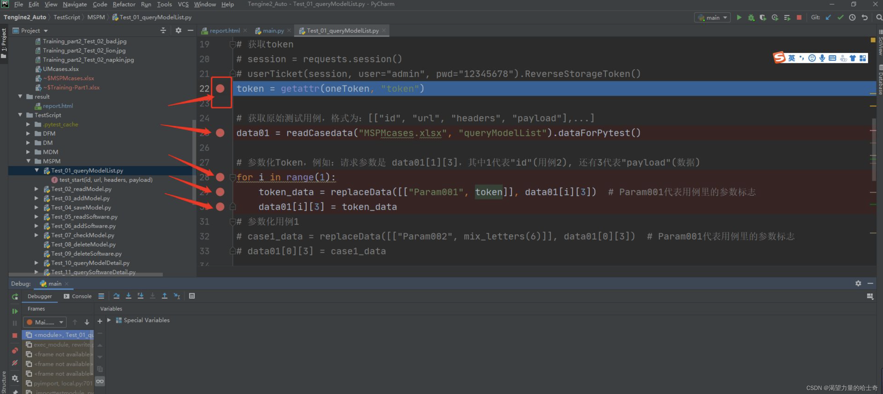Open Project panel gear settings

coord(178,30)
